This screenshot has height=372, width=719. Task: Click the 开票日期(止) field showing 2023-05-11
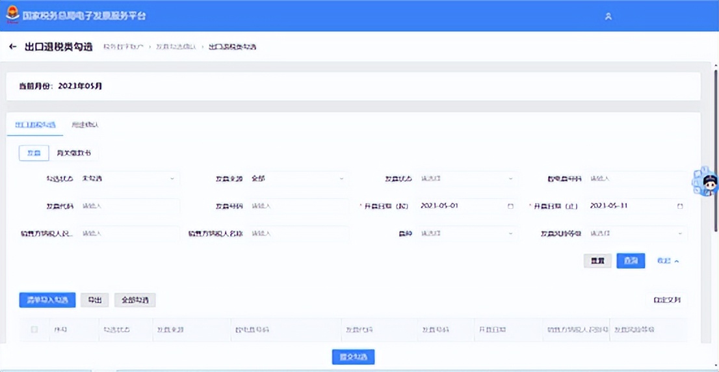[x=637, y=206]
